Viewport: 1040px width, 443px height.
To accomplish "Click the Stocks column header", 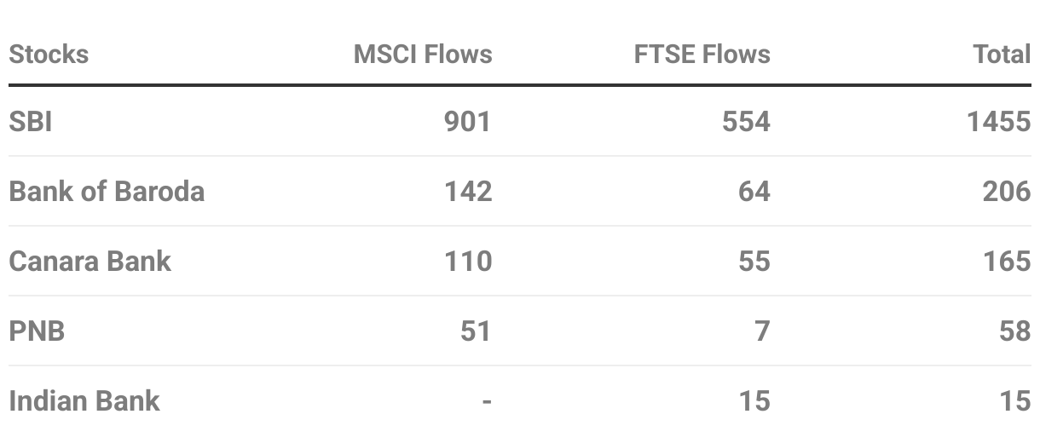I will pyautogui.click(x=49, y=55).
